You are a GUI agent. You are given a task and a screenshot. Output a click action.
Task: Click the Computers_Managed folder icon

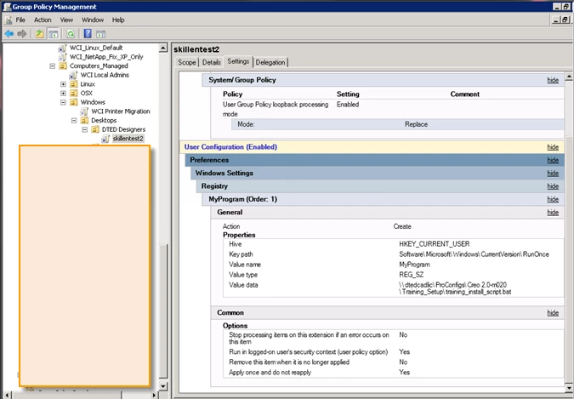63,66
